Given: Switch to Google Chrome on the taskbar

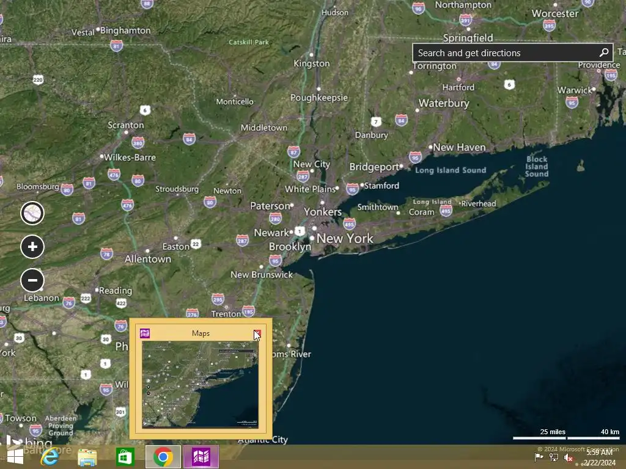Looking at the screenshot, I should [x=163, y=457].
